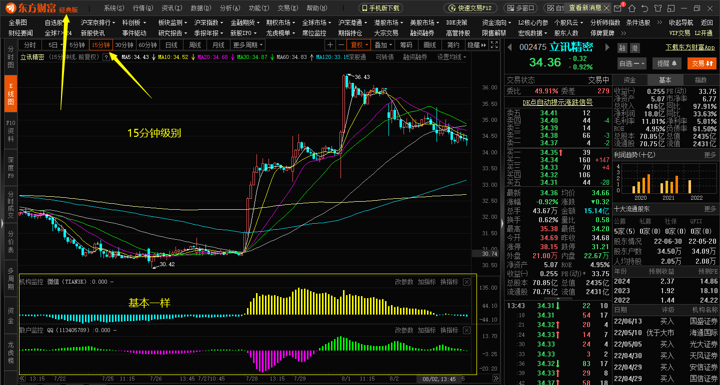Close the 散户监控 indicator panel
This screenshot has height=385, width=720.
click(x=466, y=331)
